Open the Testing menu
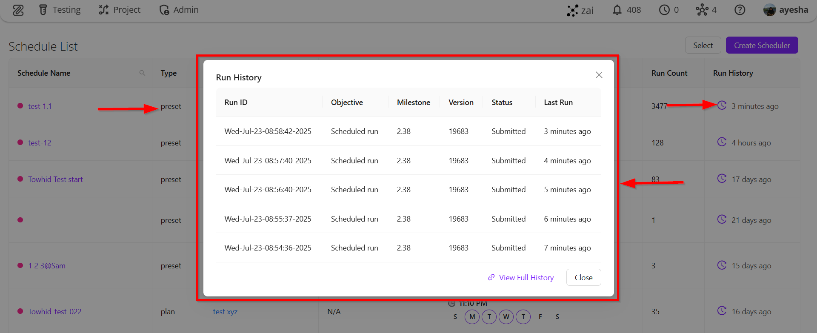The width and height of the screenshot is (817, 333). tap(60, 10)
